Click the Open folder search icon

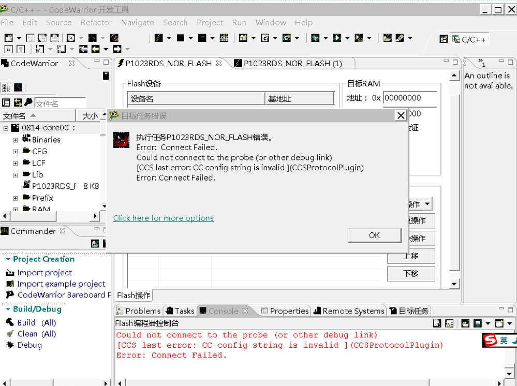[388, 38]
